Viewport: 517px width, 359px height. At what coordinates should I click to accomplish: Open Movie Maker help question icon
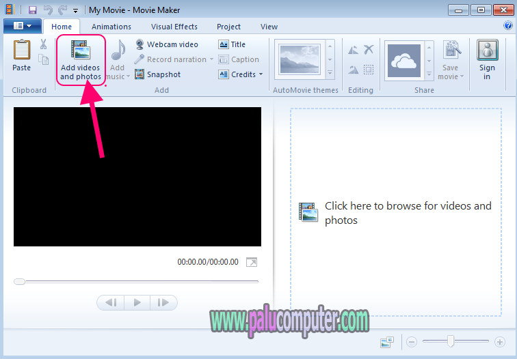[508, 25]
